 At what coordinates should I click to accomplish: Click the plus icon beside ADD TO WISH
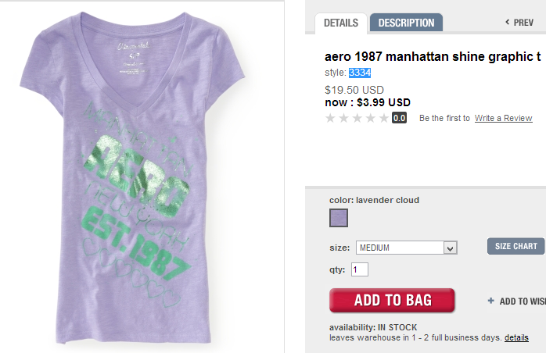click(490, 301)
